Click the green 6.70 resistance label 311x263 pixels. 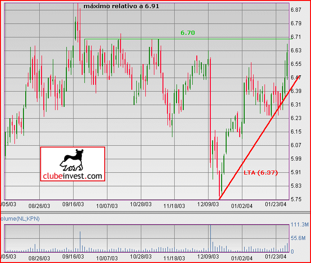(x=188, y=32)
